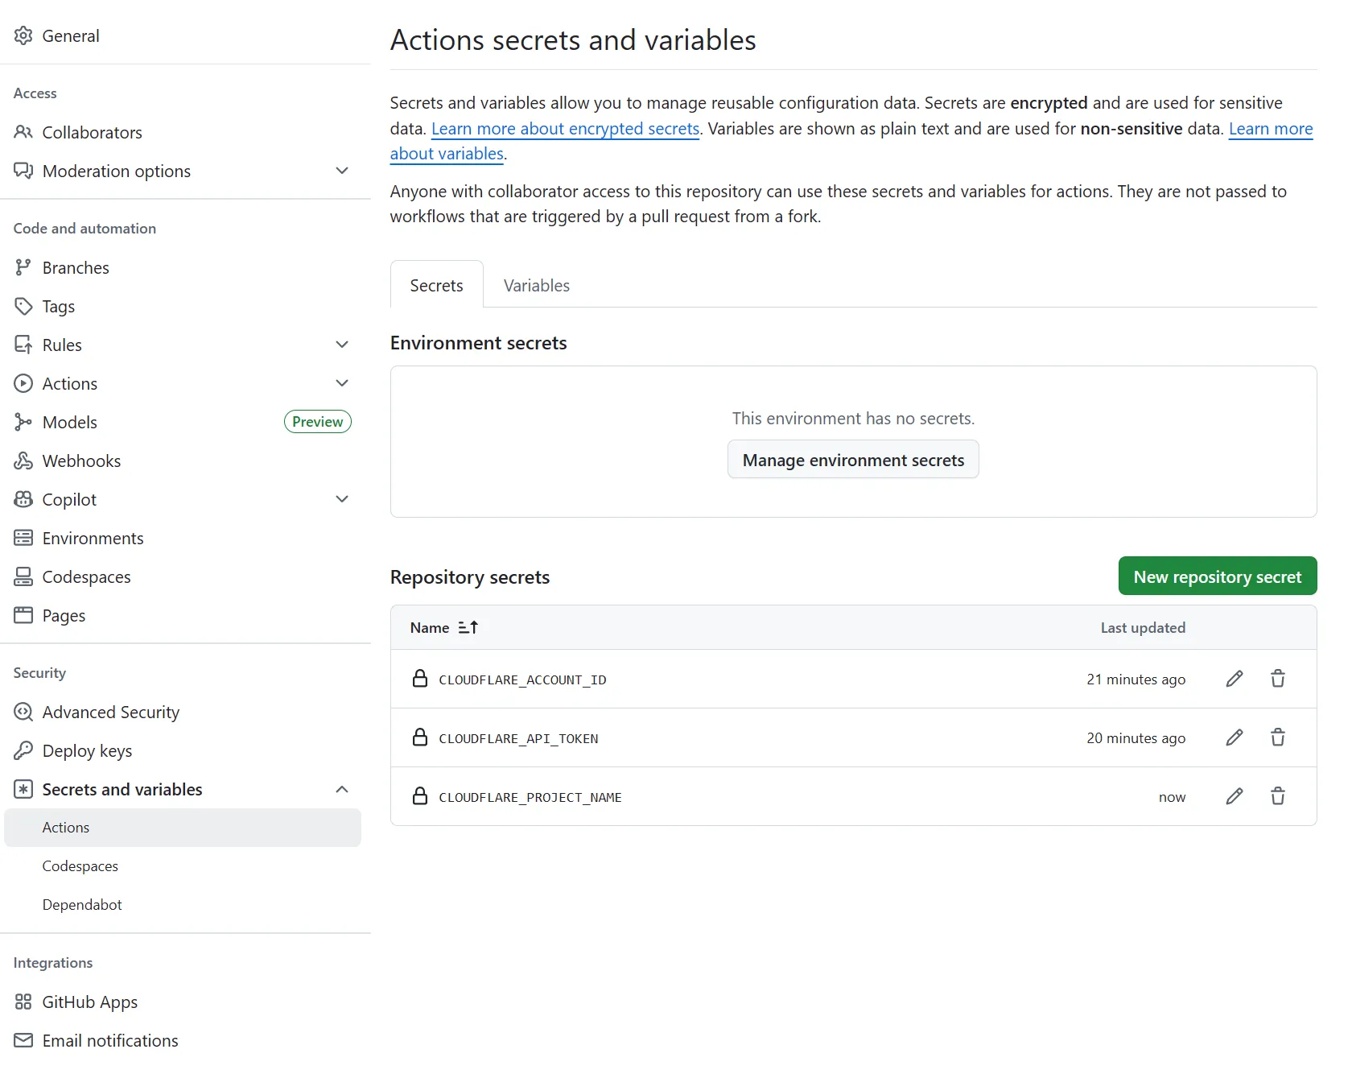Open General settings gear icon
1352x1074 pixels.
click(23, 35)
